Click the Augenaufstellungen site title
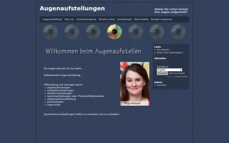The height and width of the screenshot is (143, 229). click(x=72, y=8)
